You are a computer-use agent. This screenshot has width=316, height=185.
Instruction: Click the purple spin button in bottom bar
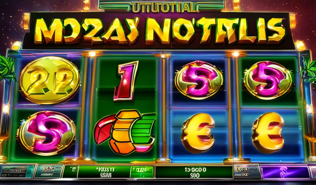coord(285,172)
